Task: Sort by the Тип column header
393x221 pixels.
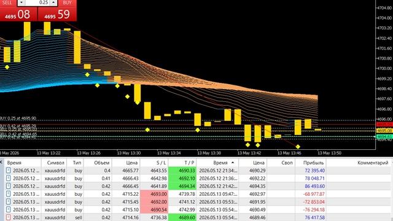Action: click(x=75, y=163)
